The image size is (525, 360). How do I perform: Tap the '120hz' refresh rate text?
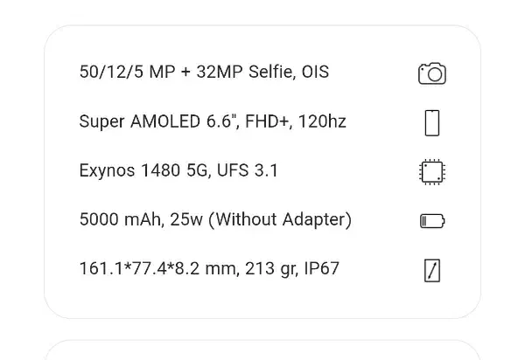point(322,121)
